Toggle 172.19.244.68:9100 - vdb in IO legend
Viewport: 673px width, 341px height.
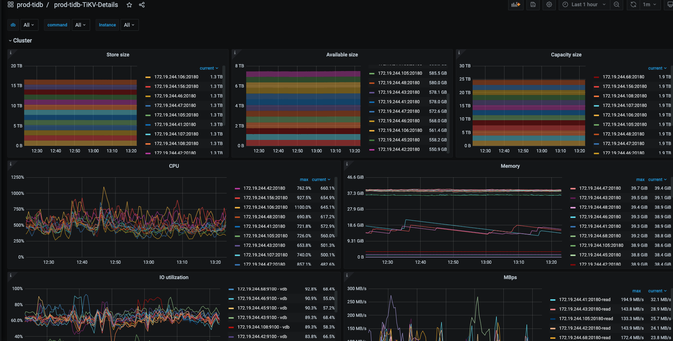pyautogui.click(x=262, y=289)
